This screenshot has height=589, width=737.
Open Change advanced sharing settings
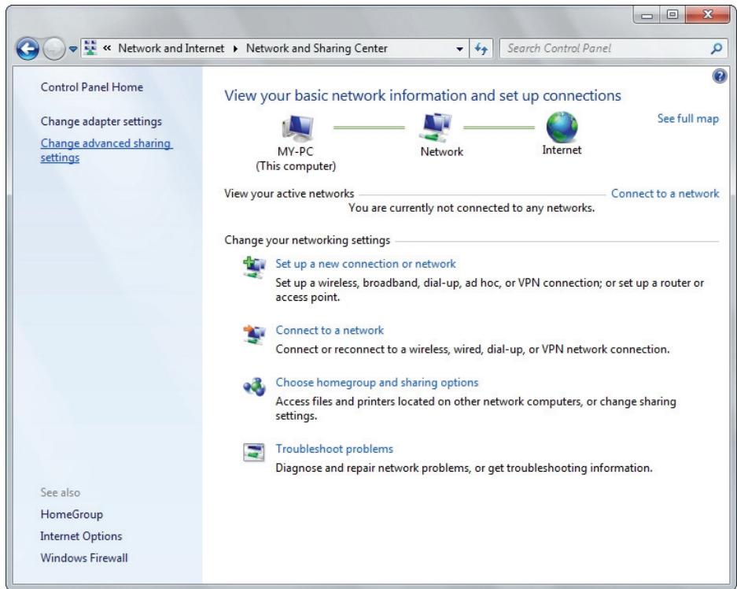click(x=106, y=150)
